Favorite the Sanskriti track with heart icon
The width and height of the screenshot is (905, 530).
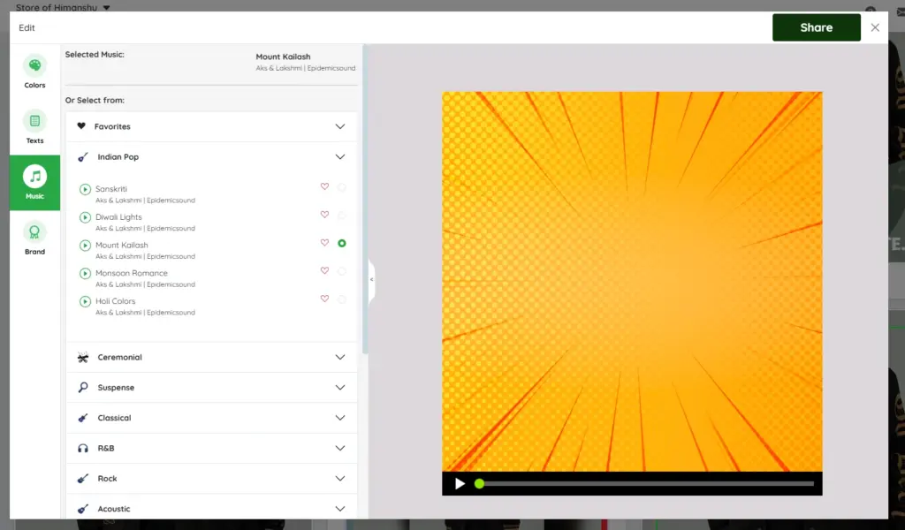pyautogui.click(x=324, y=186)
